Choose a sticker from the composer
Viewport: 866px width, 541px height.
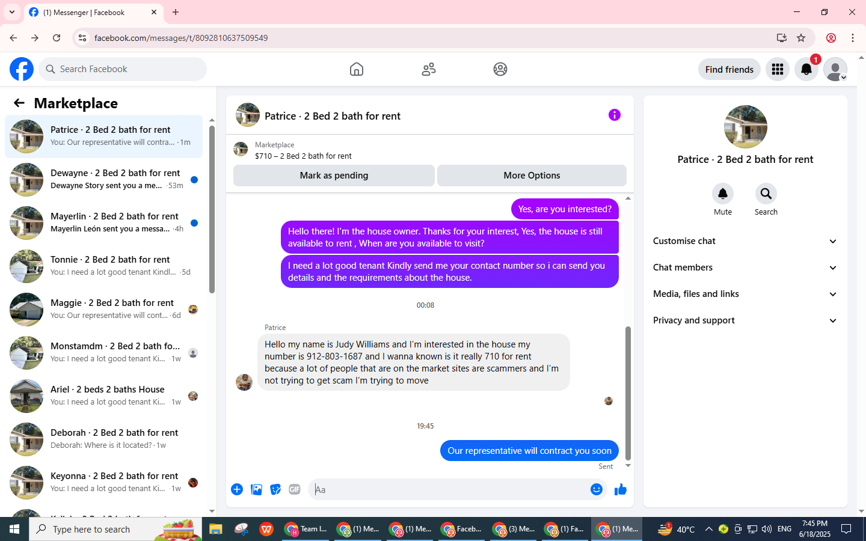[275, 489]
